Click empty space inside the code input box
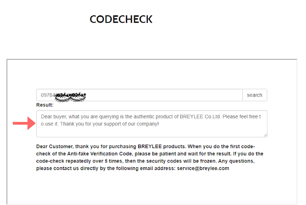 [x=164, y=95]
